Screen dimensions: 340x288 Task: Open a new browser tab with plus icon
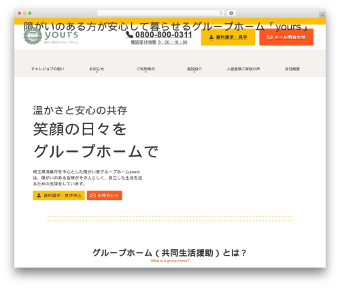(x=322, y=15)
